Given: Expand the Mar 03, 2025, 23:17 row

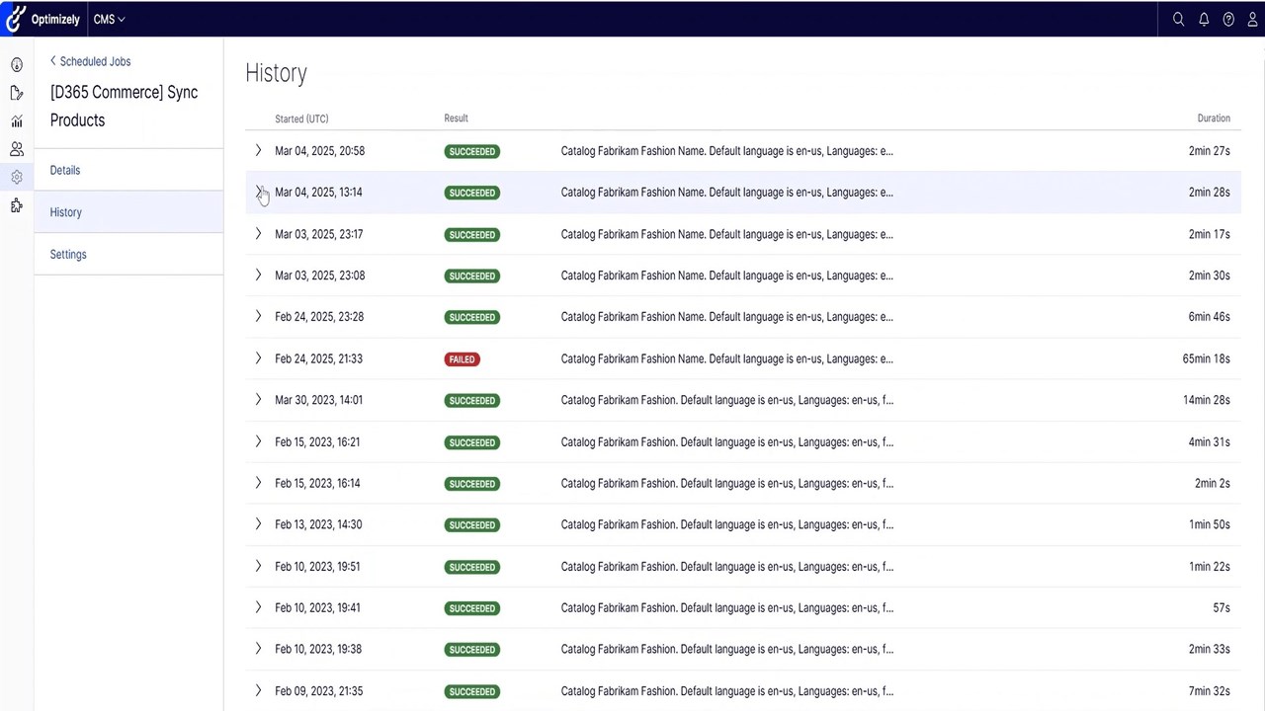Looking at the screenshot, I should tap(258, 234).
